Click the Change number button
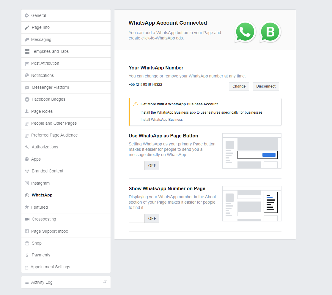 pyautogui.click(x=239, y=86)
